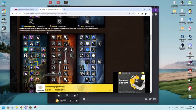
Task: Bookmark this page with the star
Action: (x=133, y=13)
